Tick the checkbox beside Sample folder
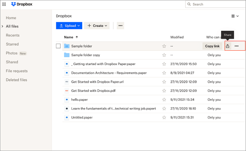Viewport: 246px width, 151px height. [x=58, y=46]
